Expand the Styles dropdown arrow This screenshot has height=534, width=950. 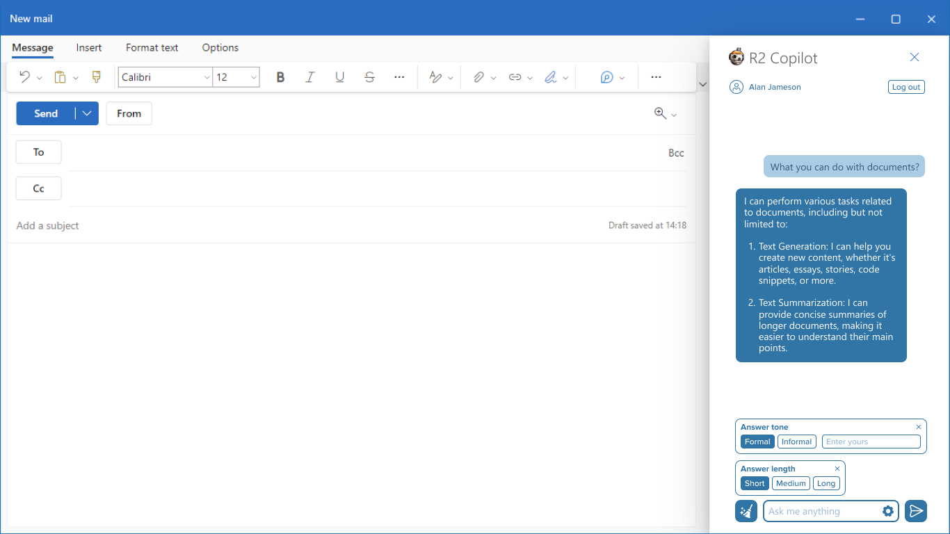point(451,78)
